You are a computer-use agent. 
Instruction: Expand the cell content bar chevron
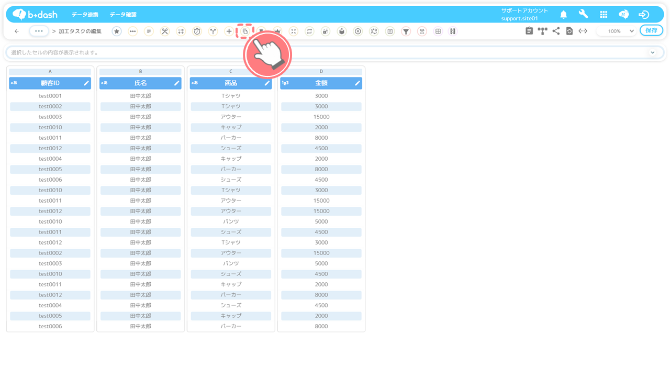click(x=652, y=52)
